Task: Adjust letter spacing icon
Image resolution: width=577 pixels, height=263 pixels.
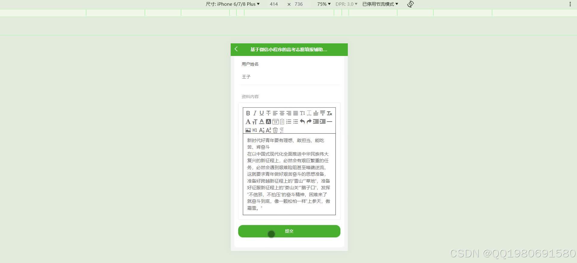Action: pos(309,113)
